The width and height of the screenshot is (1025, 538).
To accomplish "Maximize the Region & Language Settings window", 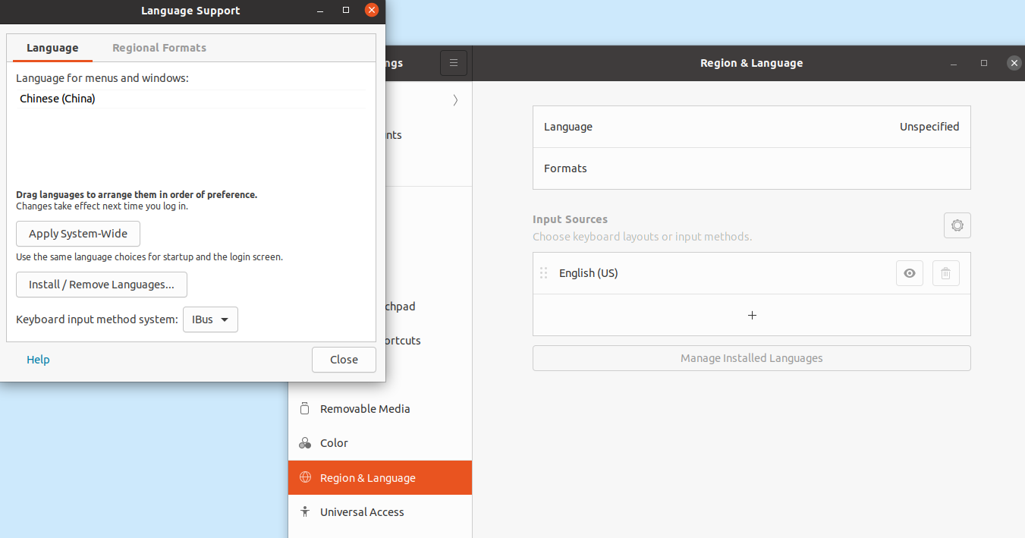I will click(984, 63).
